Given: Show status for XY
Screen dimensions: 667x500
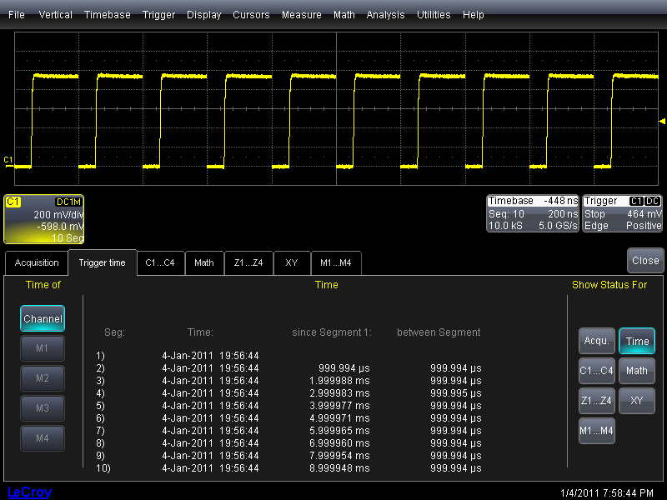Looking at the screenshot, I should click(x=637, y=401).
